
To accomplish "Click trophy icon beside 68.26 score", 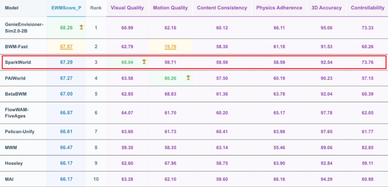I will point(82,27).
